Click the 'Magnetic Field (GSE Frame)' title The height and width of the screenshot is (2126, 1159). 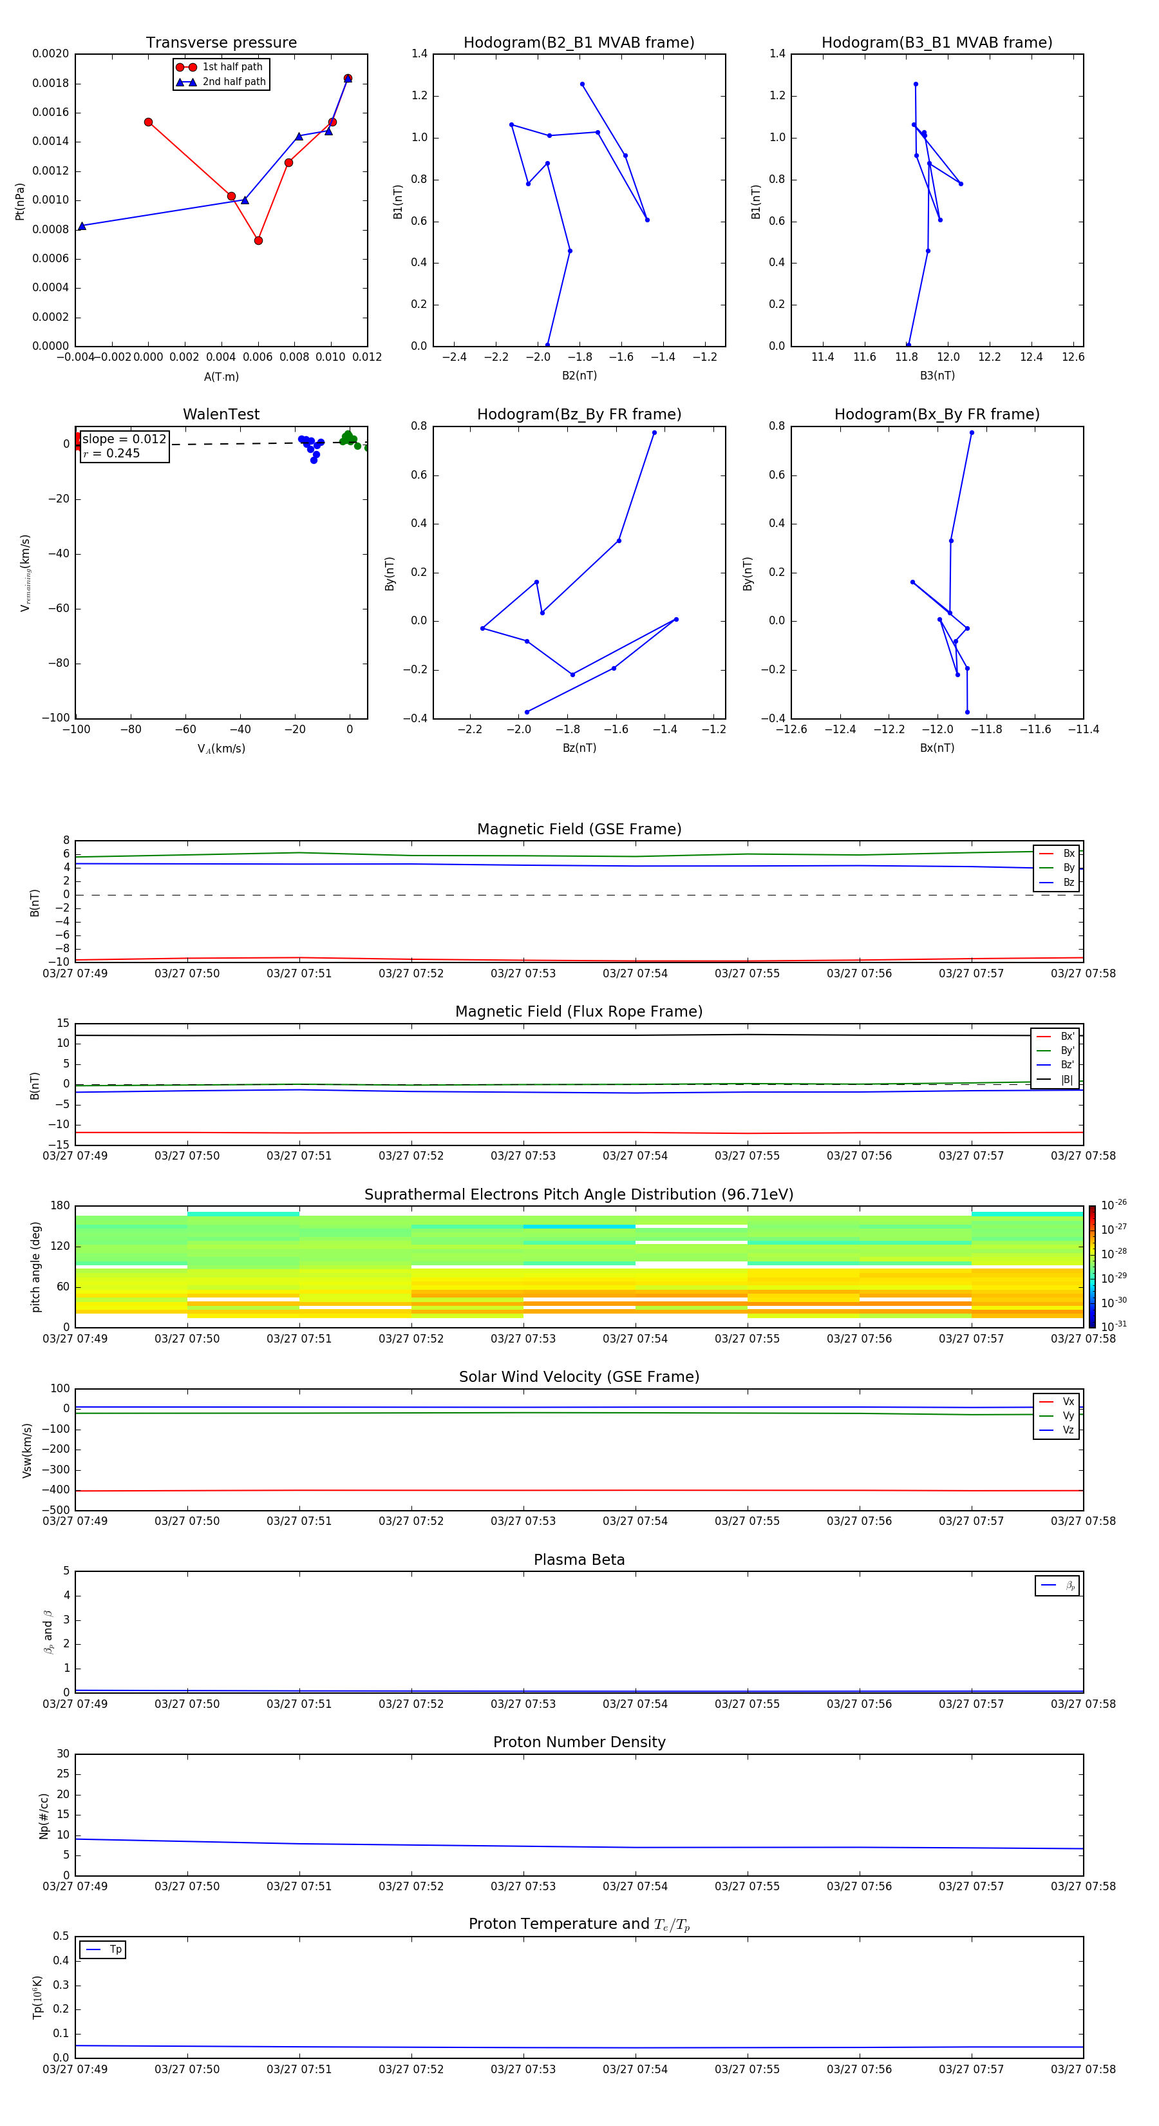pos(579,829)
